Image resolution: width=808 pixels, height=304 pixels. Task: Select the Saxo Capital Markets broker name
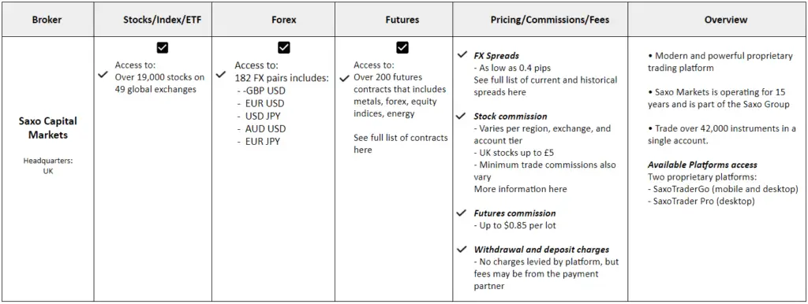[47, 128]
